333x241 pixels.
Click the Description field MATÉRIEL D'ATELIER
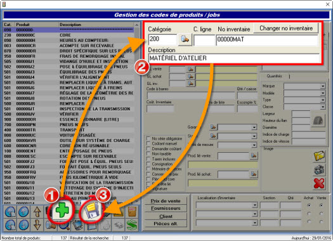coord(234,58)
